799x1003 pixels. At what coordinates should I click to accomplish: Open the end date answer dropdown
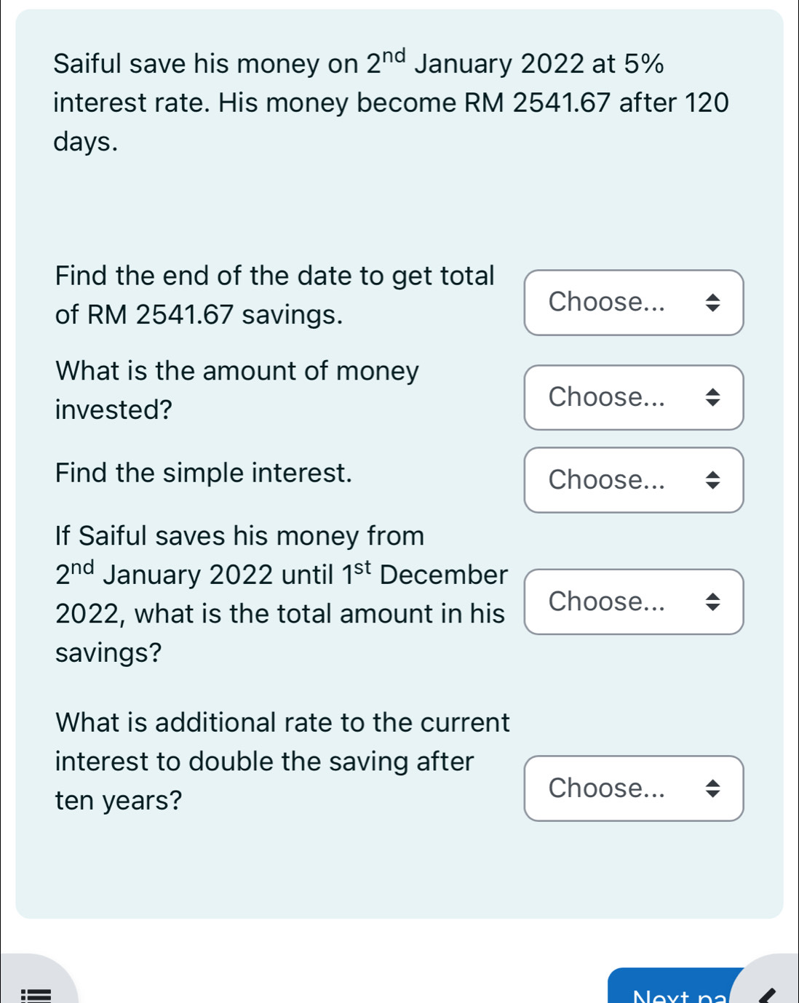point(633,302)
